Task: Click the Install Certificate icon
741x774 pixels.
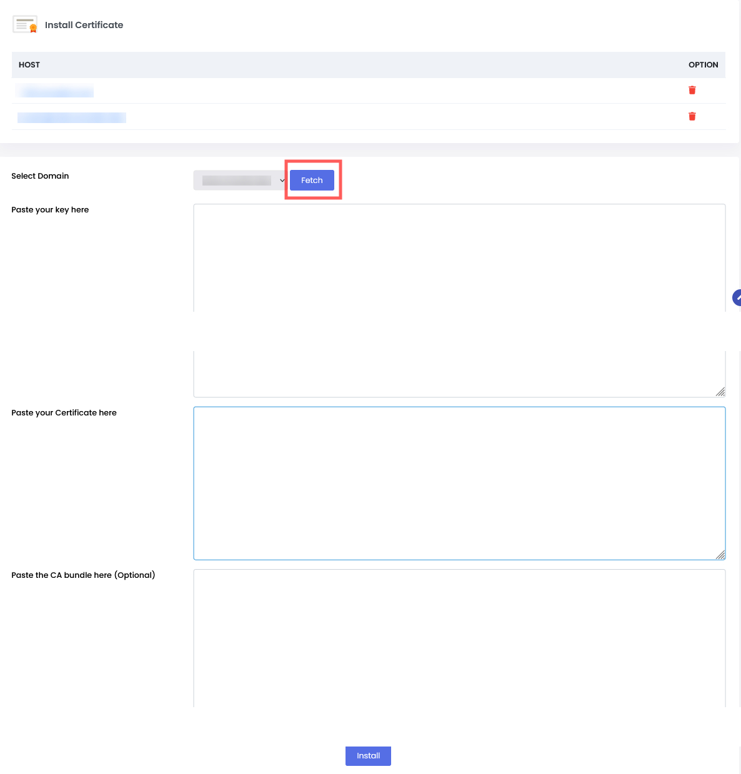Action: [25, 24]
